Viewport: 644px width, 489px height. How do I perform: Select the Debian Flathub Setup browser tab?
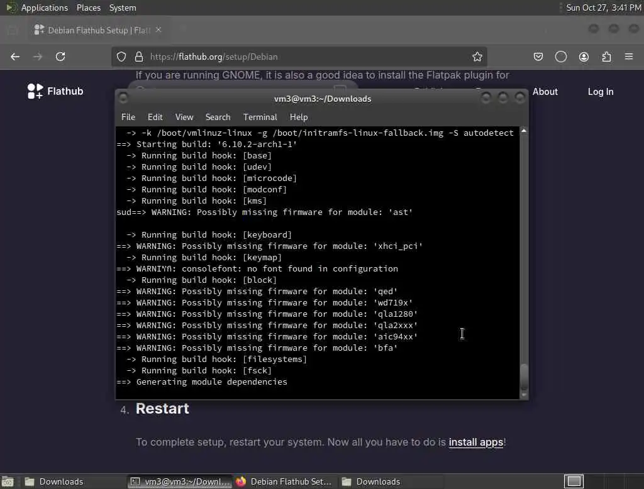pos(97,30)
